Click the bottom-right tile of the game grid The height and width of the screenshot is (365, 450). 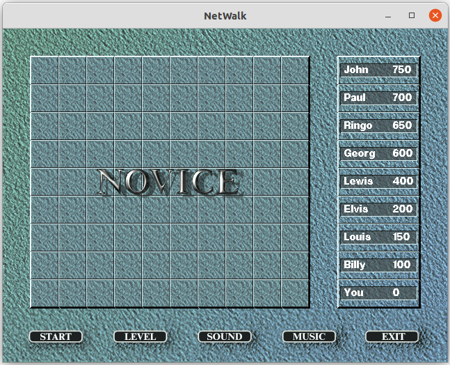coord(295,293)
